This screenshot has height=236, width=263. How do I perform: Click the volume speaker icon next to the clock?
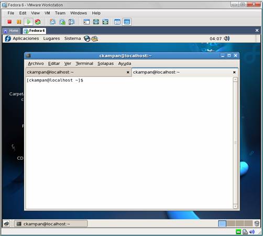(227, 38)
